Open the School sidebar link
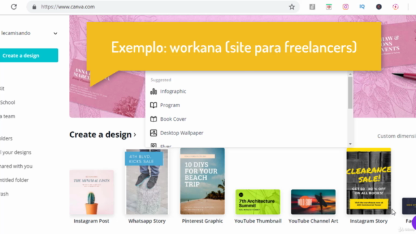 click(x=7, y=103)
